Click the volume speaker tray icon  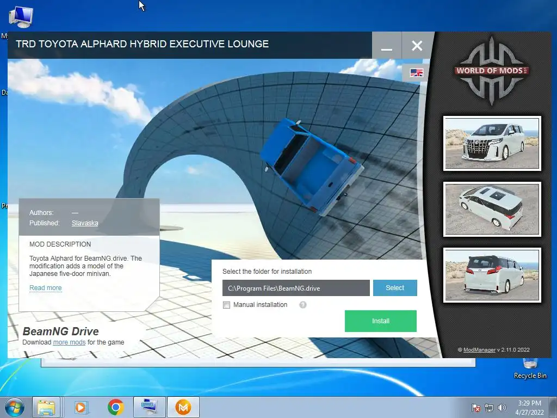(502, 408)
